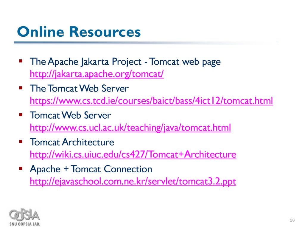Viewport: 305px width, 229px height.
Task: Select 'The Tomcat Web Server' bullet text
Action: 79,88
